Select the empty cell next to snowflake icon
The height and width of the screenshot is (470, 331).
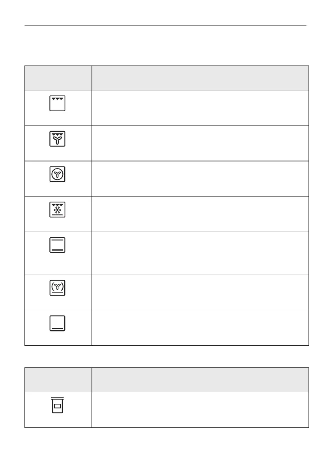pos(200,214)
